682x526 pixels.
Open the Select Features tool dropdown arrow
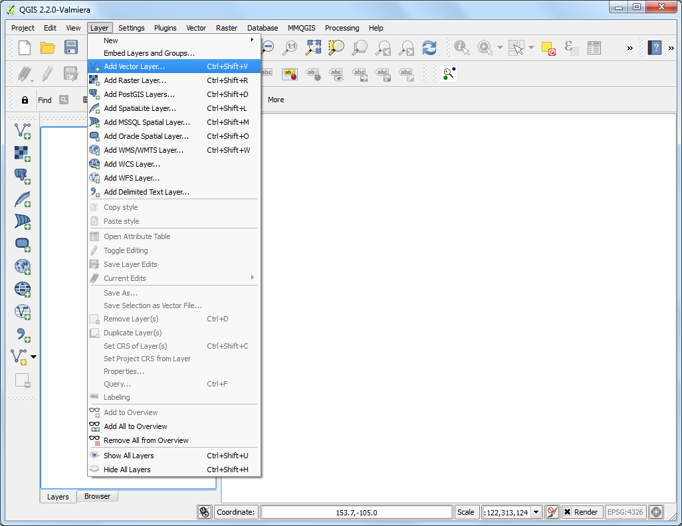coord(531,47)
